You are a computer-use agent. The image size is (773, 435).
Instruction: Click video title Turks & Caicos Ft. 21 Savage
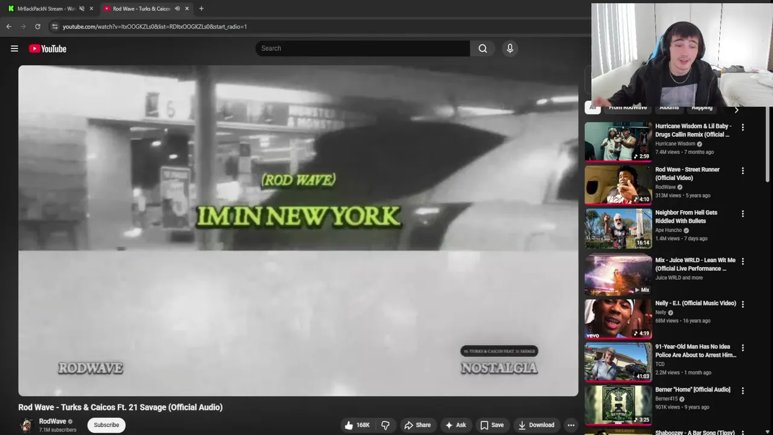click(120, 407)
